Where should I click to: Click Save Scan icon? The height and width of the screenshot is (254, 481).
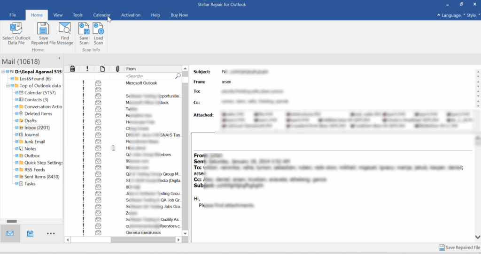(84, 28)
